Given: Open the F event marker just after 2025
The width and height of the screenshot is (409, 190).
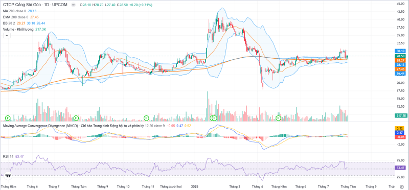Looking at the screenshot, I should 214,118.
